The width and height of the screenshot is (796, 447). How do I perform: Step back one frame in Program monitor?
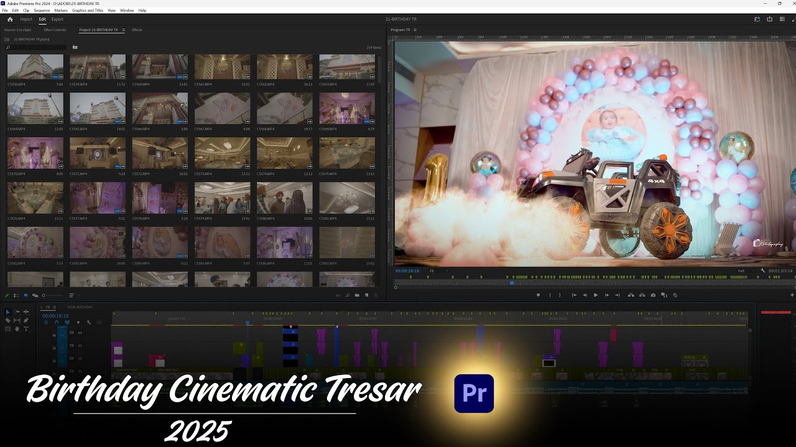[585, 295]
